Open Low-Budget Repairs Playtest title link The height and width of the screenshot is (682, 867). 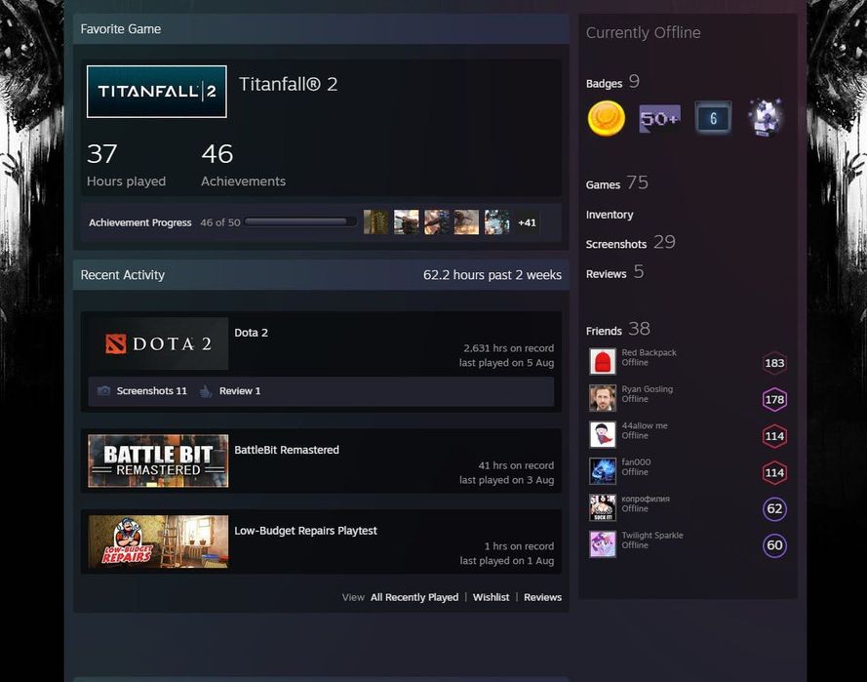(x=306, y=531)
